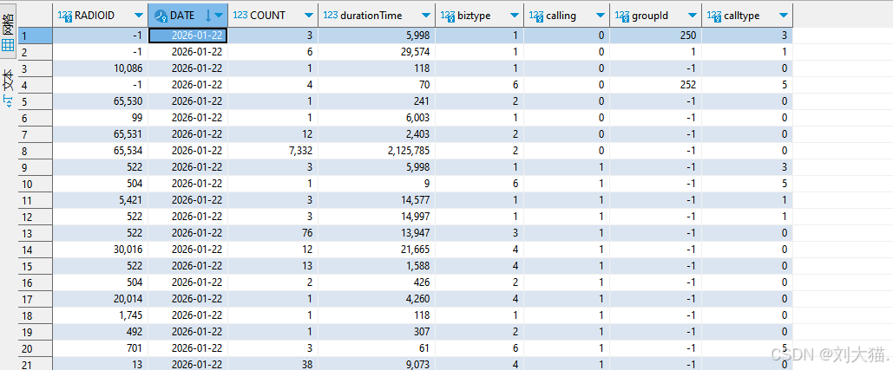The image size is (893, 370).
Task: Click the durationTime cell 2,403
Action: tap(377, 134)
